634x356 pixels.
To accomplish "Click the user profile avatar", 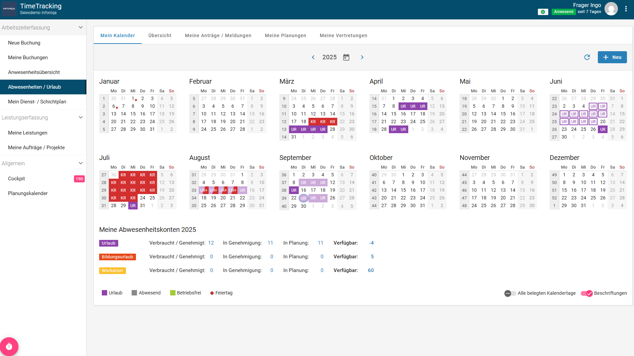I will 611,9.
